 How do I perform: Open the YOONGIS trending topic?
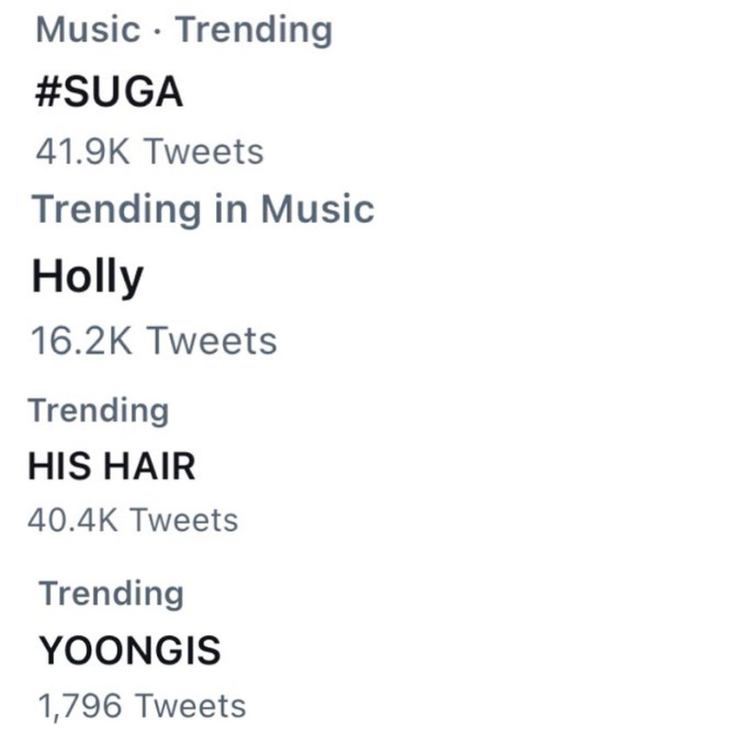pyautogui.click(x=129, y=651)
